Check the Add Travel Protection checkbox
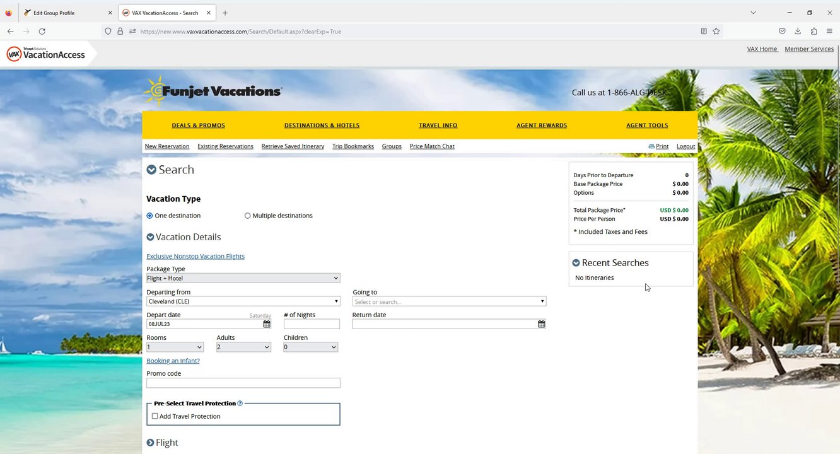The height and width of the screenshot is (454, 840). click(155, 416)
